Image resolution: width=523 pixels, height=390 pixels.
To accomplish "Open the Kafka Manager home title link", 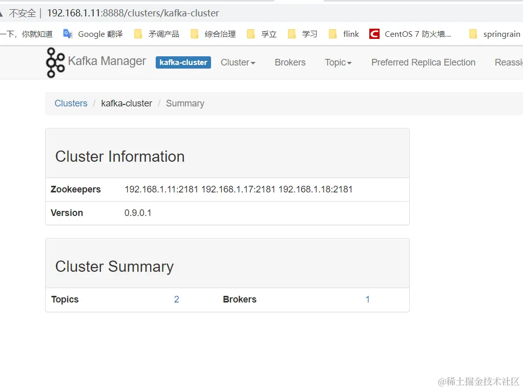I will pyautogui.click(x=107, y=61).
